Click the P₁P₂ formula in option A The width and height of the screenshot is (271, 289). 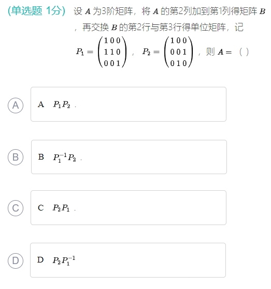point(62,104)
